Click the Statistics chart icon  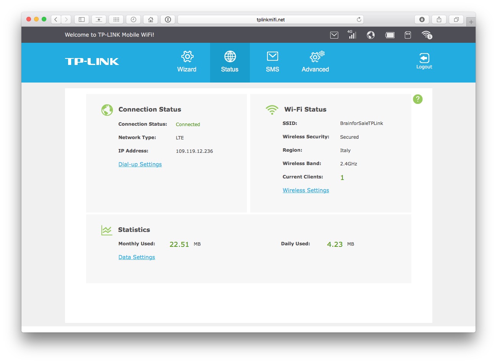point(107,230)
